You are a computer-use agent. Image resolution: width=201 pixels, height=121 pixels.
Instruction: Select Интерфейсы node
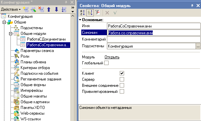(x=32, y=90)
